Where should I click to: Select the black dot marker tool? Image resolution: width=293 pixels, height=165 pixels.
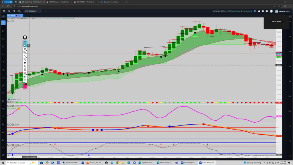coord(25,63)
